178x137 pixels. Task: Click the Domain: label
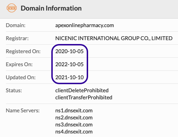16,25
